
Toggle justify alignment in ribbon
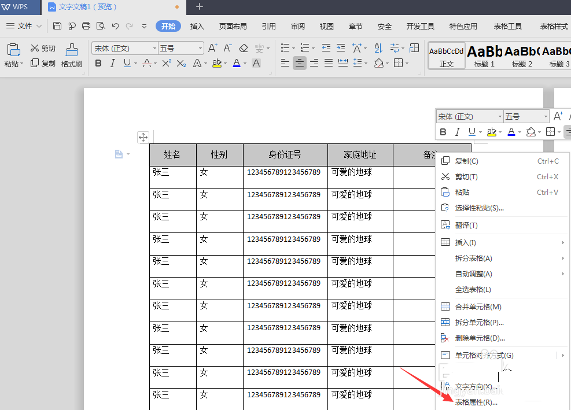tap(329, 63)
